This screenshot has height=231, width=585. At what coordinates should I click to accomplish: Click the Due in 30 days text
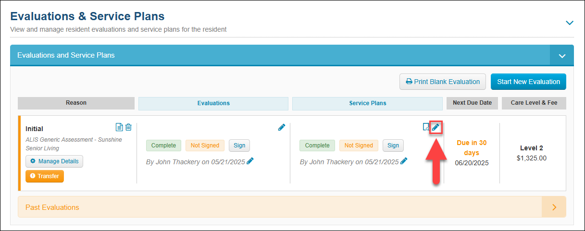pyautogui.click(x=472, y=147)
